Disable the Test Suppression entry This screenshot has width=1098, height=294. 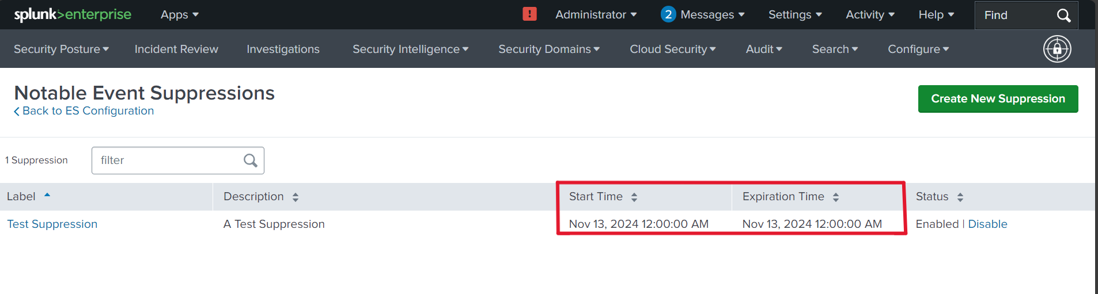coord(987,224)
